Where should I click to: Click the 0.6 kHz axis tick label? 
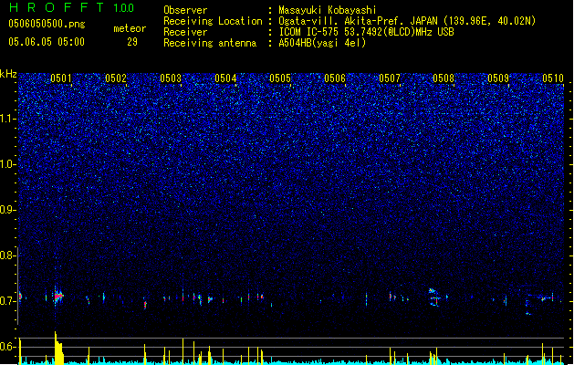point(7,347)
